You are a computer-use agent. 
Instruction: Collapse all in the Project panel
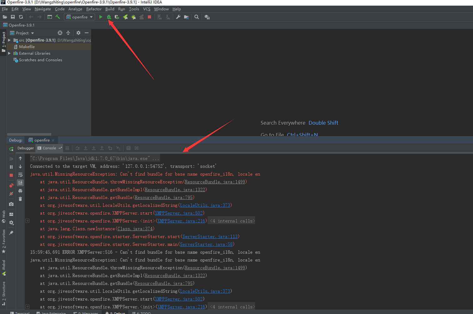68,33
